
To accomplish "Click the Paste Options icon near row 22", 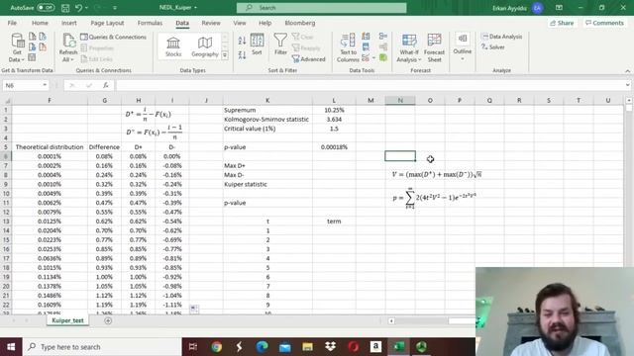I will click(x=194, y=309).
